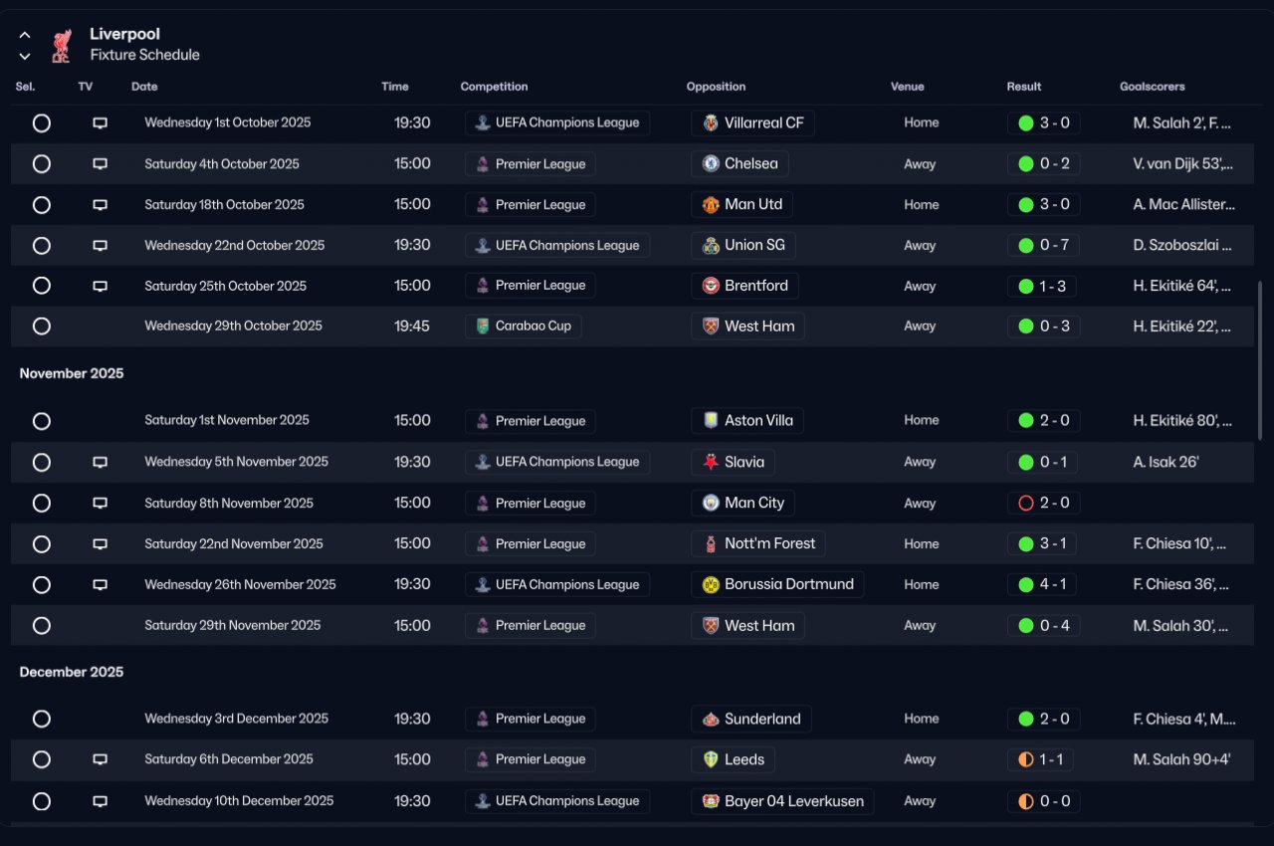The image size is (1274, 846).
Task: Click the Man Utd club crest
Action: click(711, 205)
